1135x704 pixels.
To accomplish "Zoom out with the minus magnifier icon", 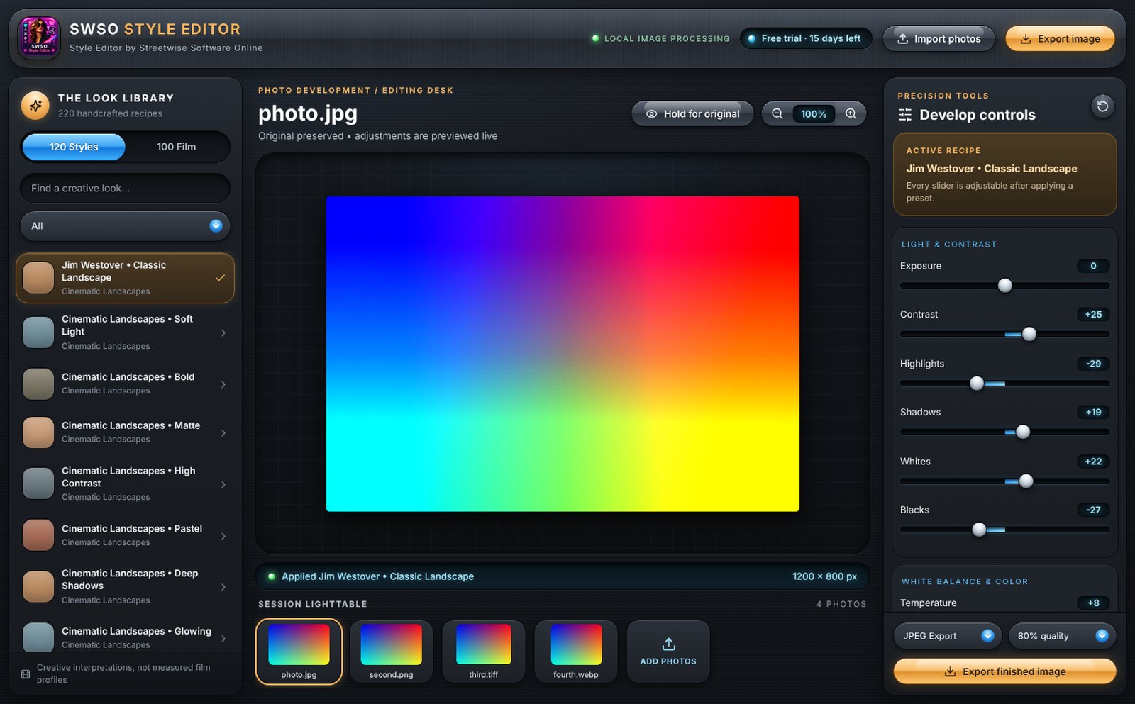I will click(x=777, y=113).
